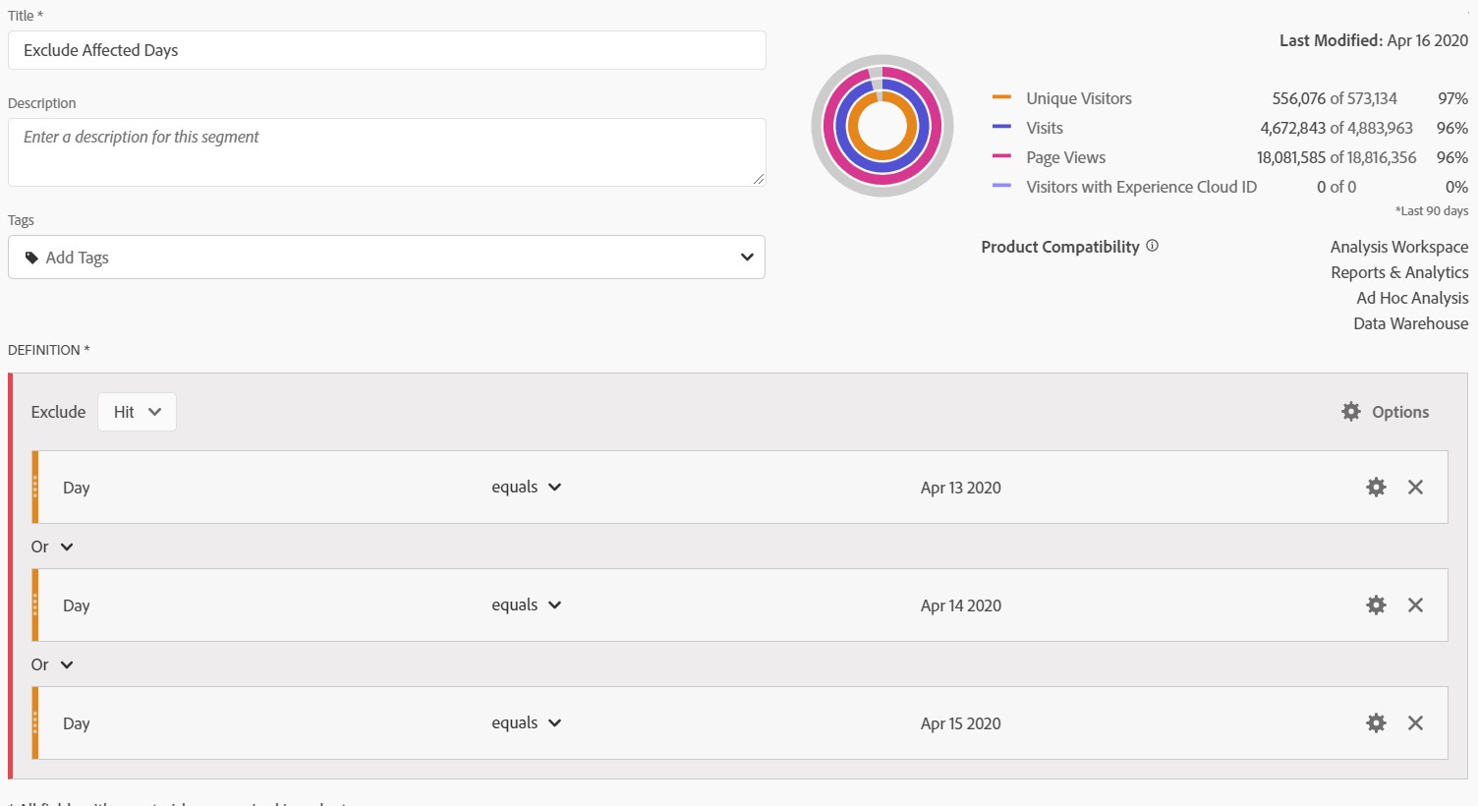Remove the Apr 15 2020 day rule
1478x806 pixels.
1415,723
